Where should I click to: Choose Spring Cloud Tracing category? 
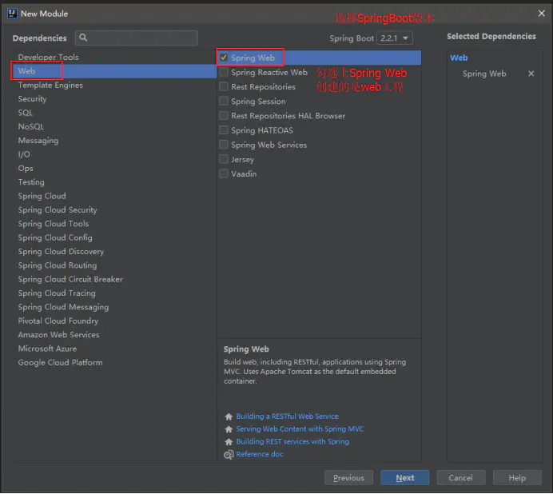[57, 293]
